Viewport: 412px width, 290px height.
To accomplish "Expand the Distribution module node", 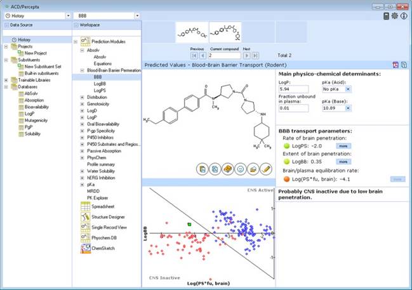I will 82,97.
